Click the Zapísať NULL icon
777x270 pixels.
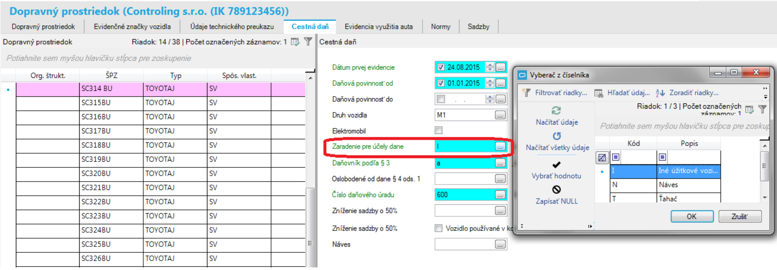556,190
